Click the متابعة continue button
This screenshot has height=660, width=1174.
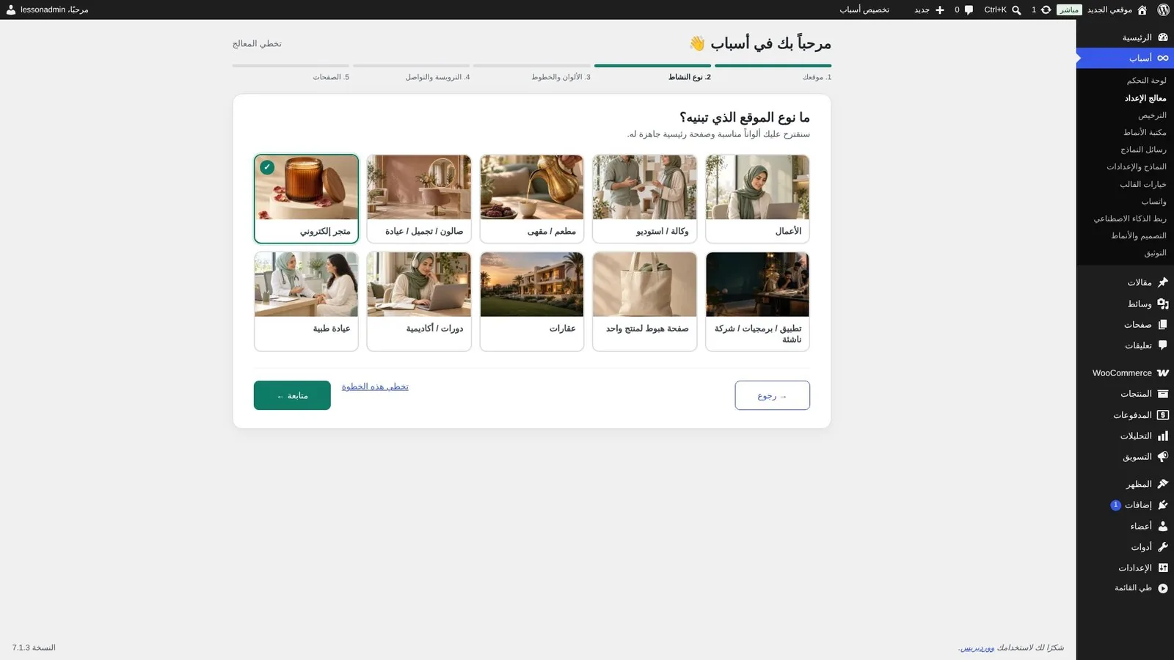[292, 395]
